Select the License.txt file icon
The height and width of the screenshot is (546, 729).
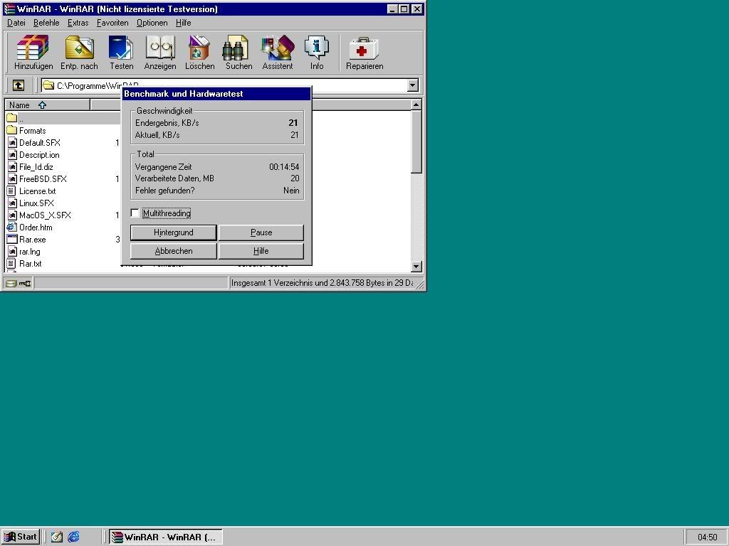pos(12,191)
